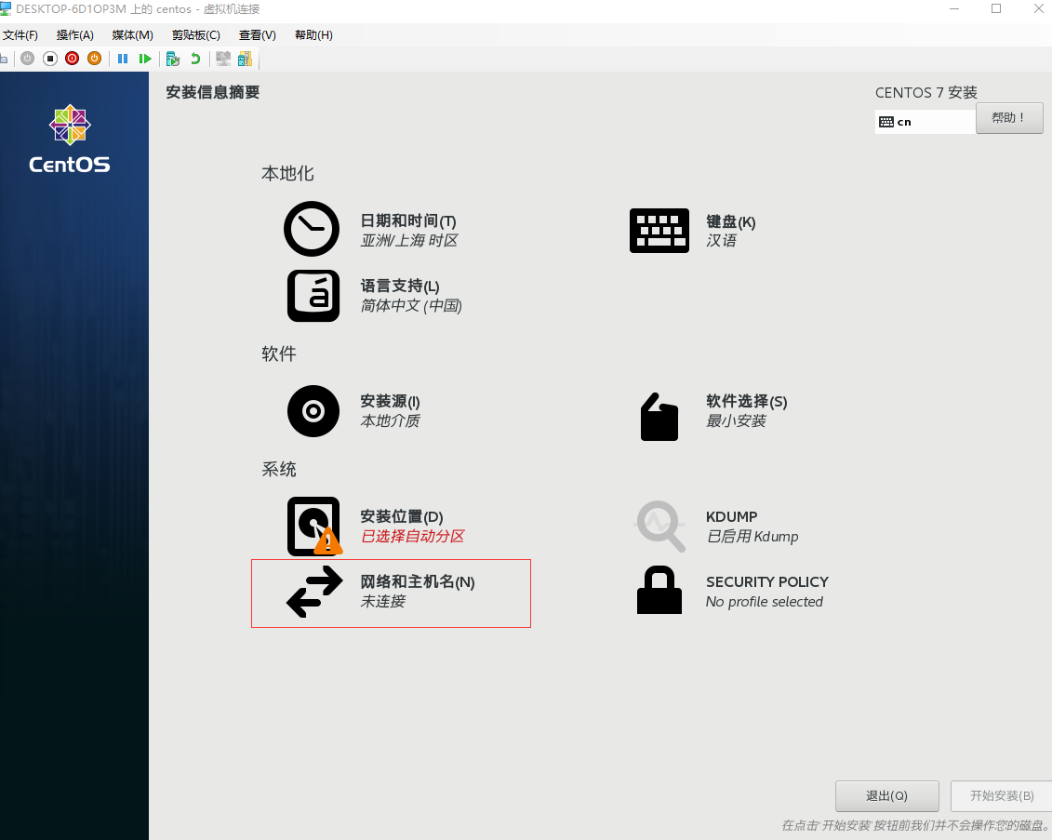Image resolution: width=1052 pixels, height=840 pixels.
Task: Click the green Revert arrow icon
Action: [x=195, y=59]
